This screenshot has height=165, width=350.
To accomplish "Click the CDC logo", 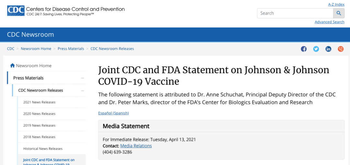I will [x=16, y=10].
